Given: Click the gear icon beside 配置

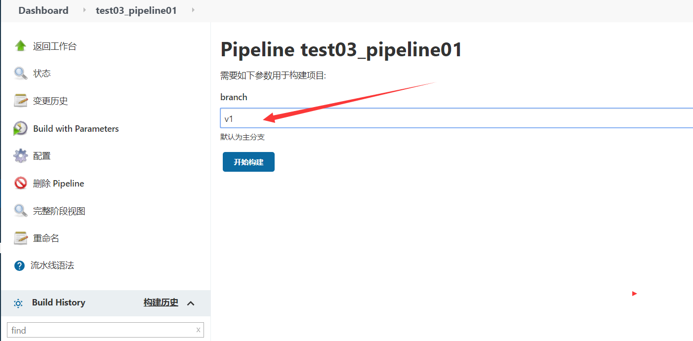Looking at the screenshot, I should click(x=20, y=156).
